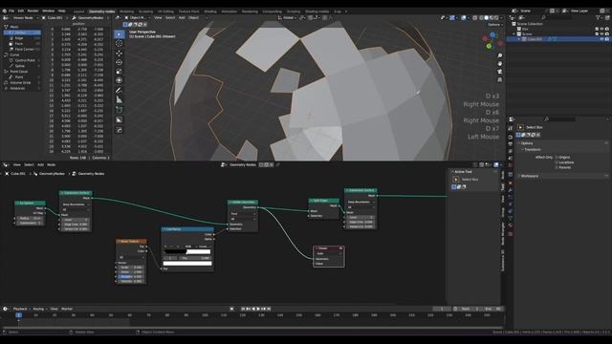Open the Viewer Node dropdown in spreadsheet

[x=23, y=17]
